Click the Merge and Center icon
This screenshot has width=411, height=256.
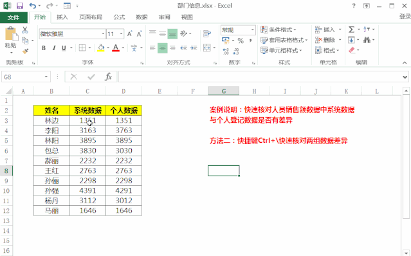(x=207, y=48)
